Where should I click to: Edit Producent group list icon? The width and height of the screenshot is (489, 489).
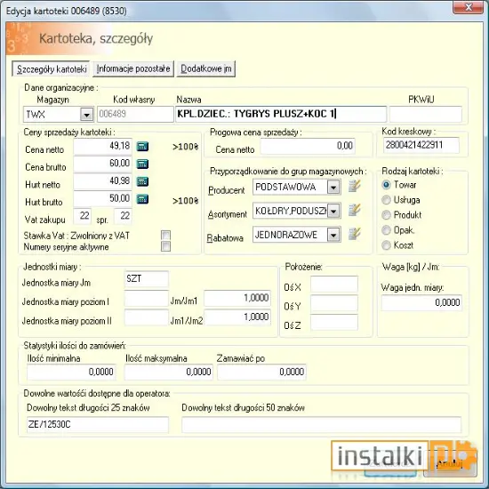pyautogui.click(x=354, y=186)
